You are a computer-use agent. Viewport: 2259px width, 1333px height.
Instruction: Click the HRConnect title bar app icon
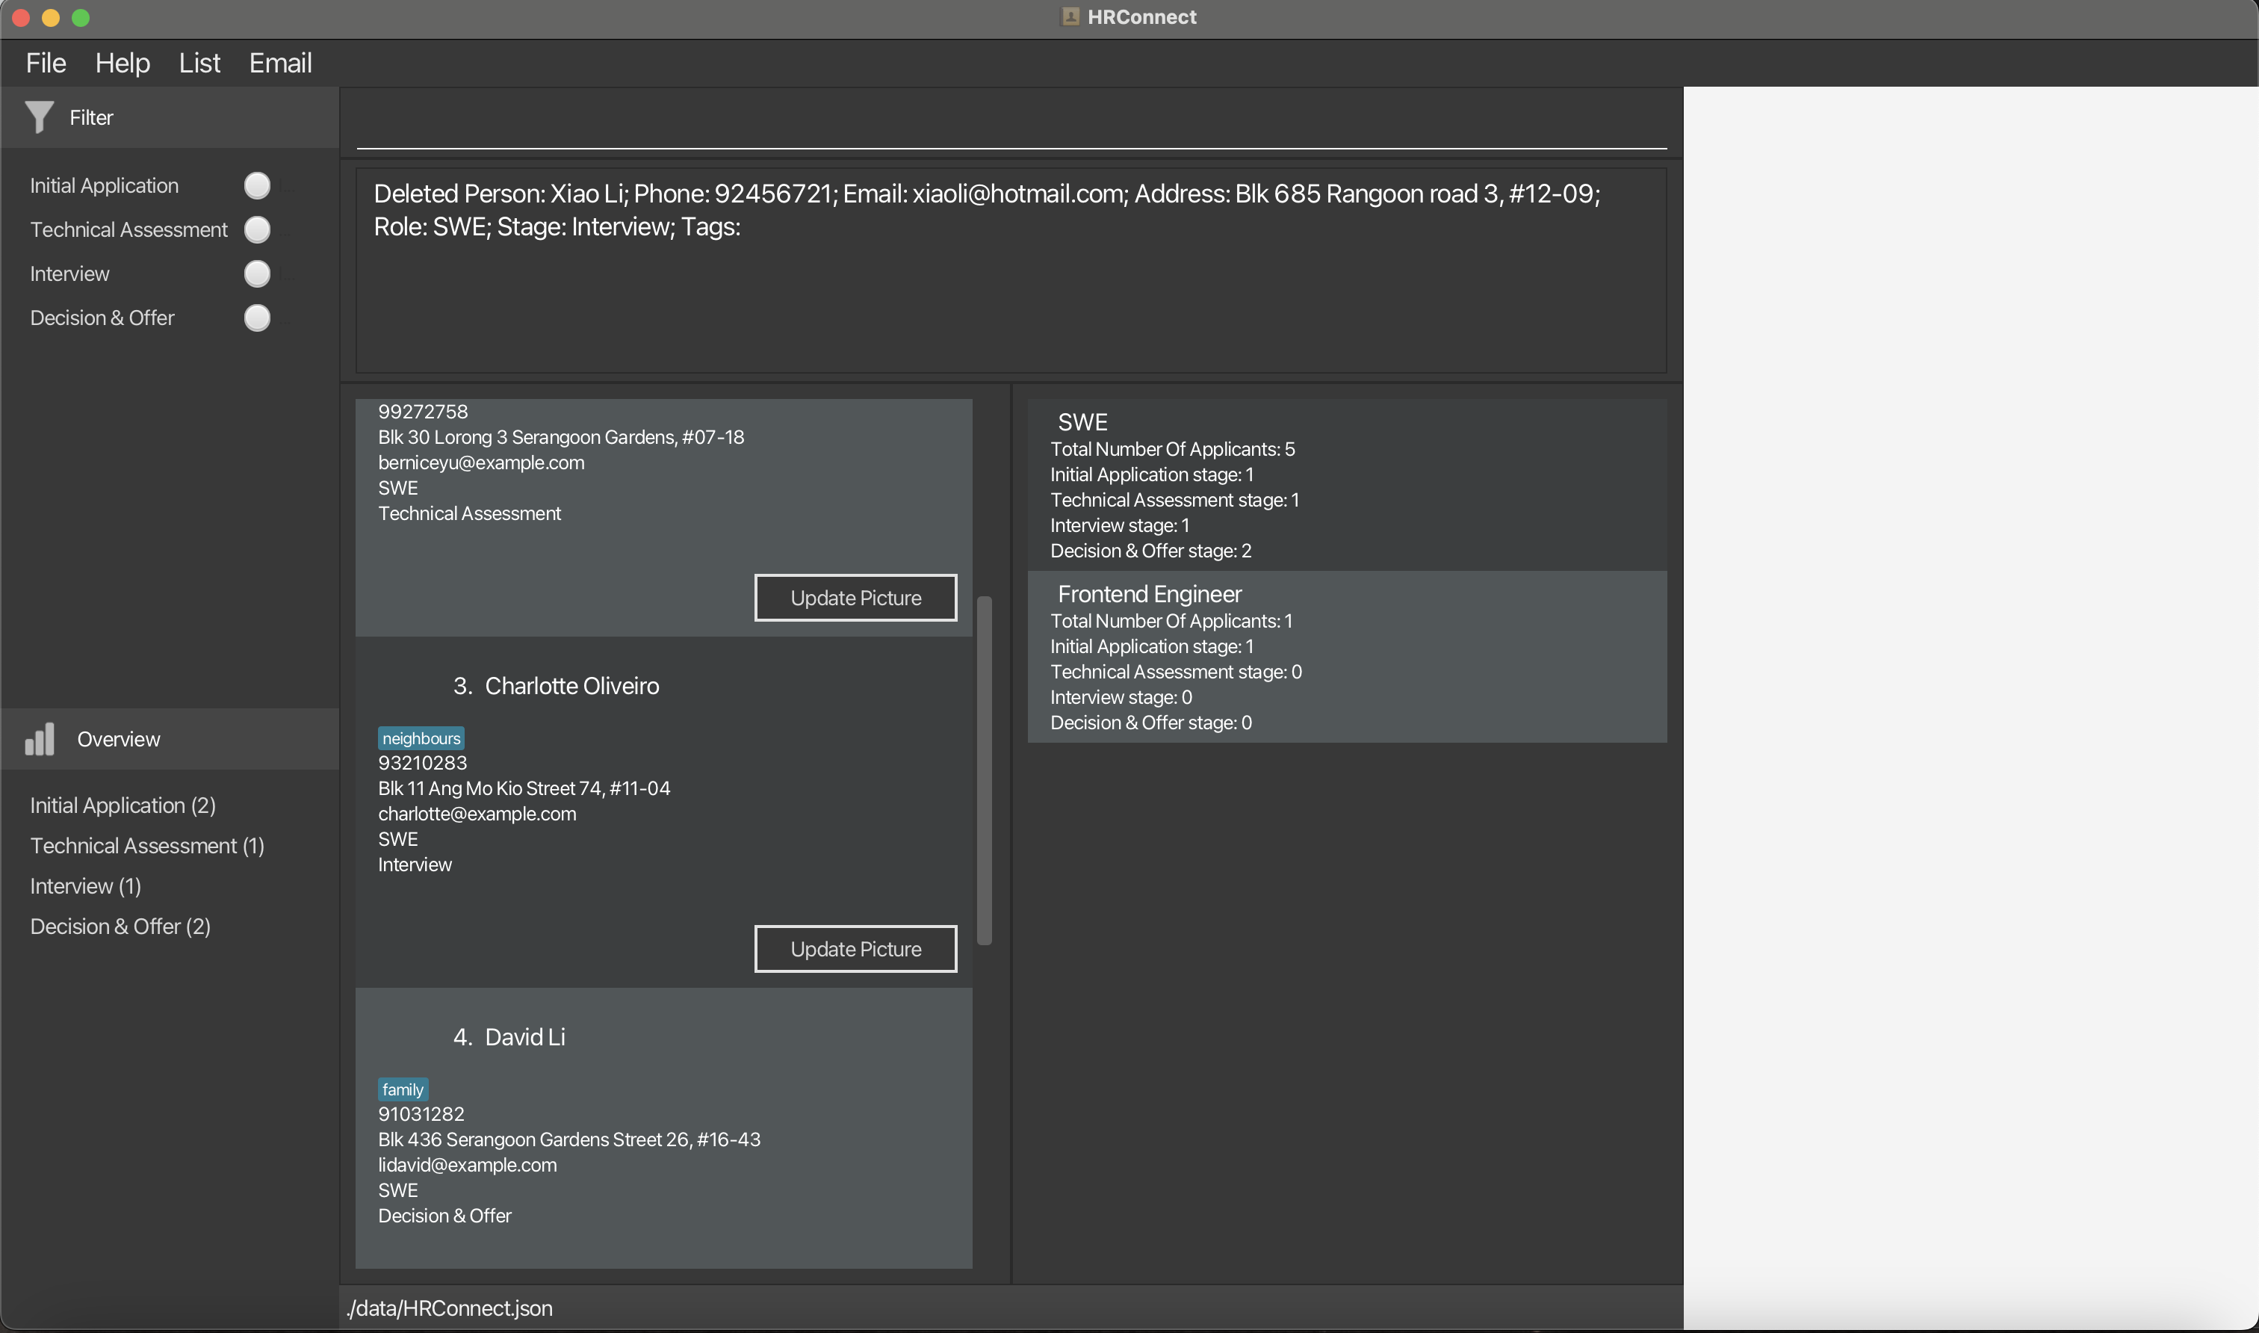pos(1069,17)
